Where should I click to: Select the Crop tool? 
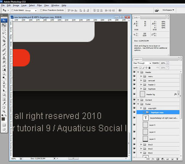pyautogui.click(x=4, y=41)
